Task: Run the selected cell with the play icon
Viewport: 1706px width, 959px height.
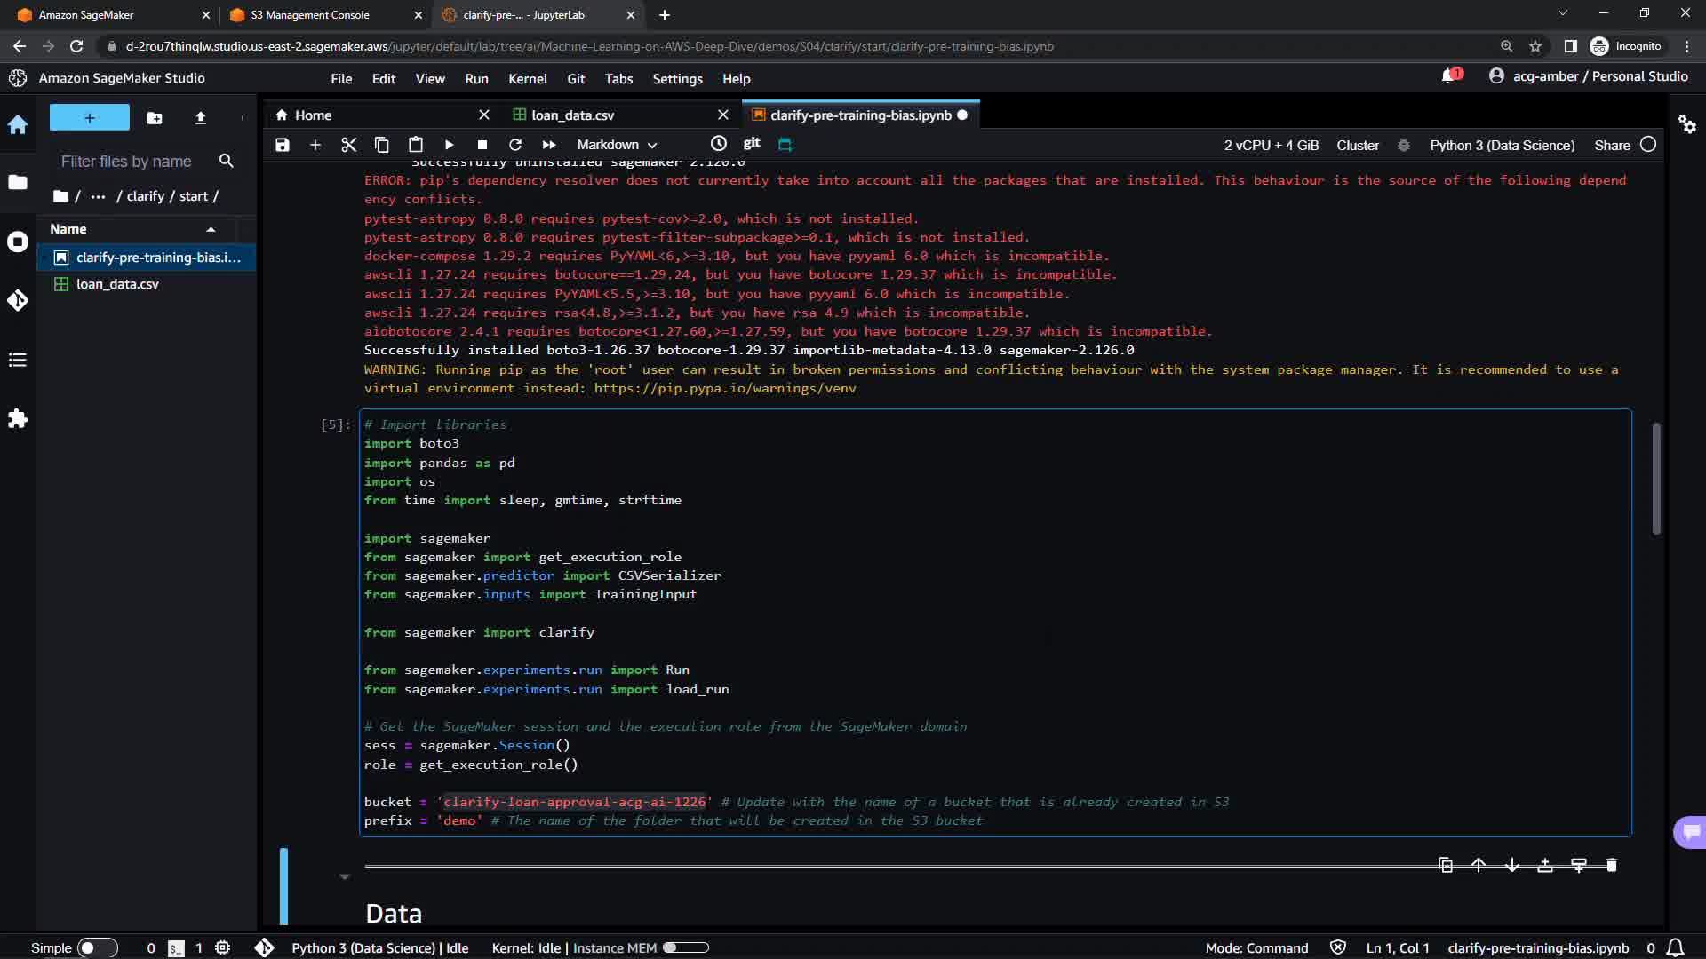Action: [449, 145]
